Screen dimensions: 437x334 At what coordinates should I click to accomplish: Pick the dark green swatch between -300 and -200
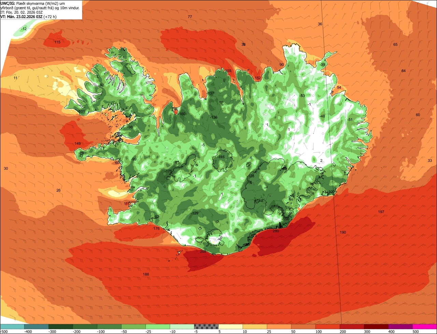61,326
